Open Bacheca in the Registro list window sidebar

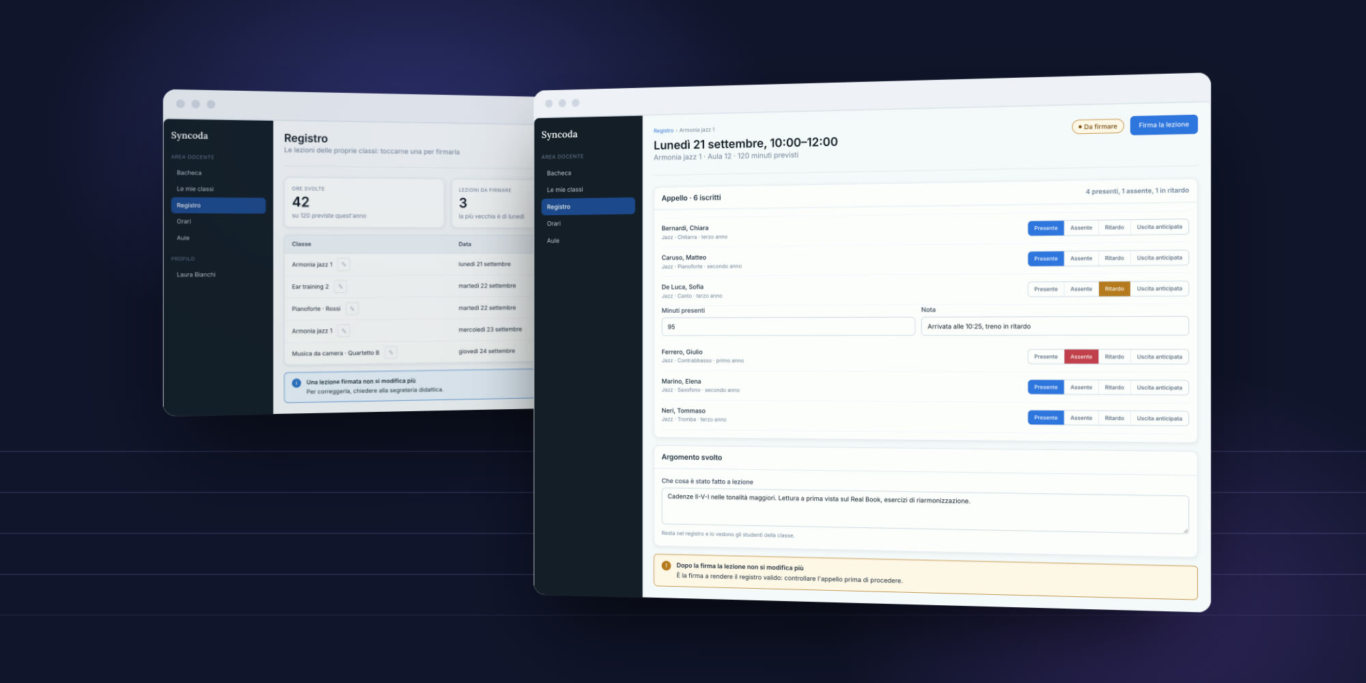point(219,173)
